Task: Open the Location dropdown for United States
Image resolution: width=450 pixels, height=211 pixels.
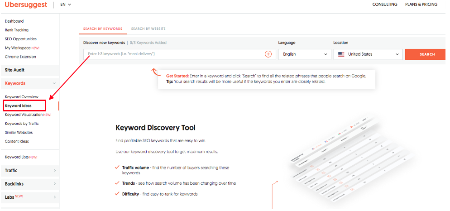Action: pos(368,54)
